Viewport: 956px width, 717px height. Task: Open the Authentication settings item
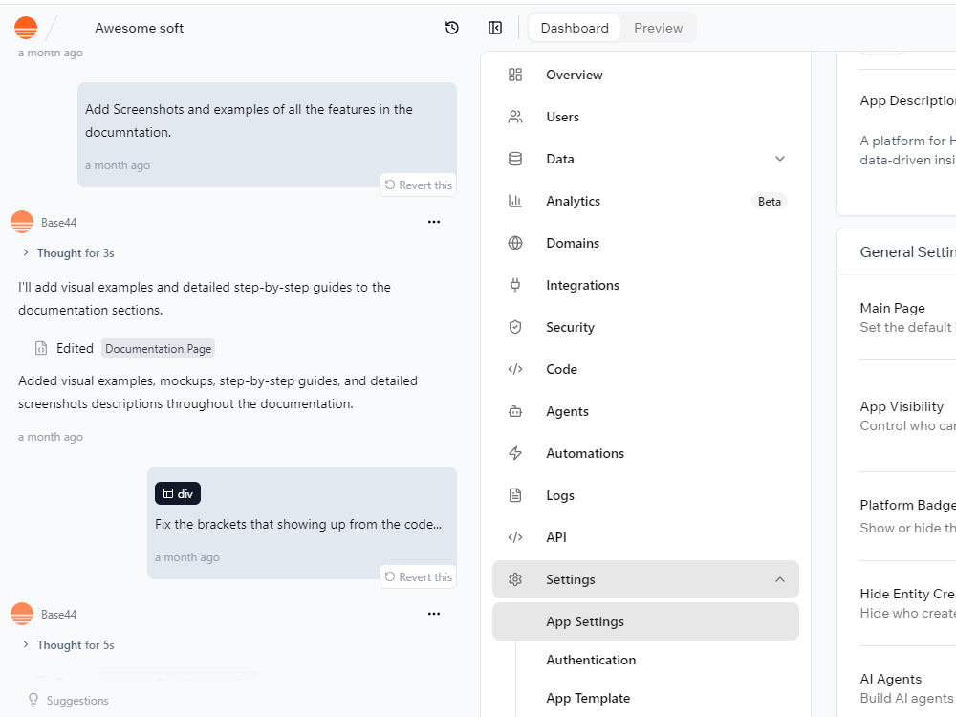click(x=591, y=661)
